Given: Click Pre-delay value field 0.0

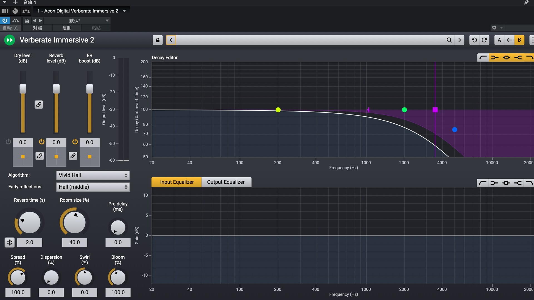Looking at the screenshot, I should (x=118, y=242).
